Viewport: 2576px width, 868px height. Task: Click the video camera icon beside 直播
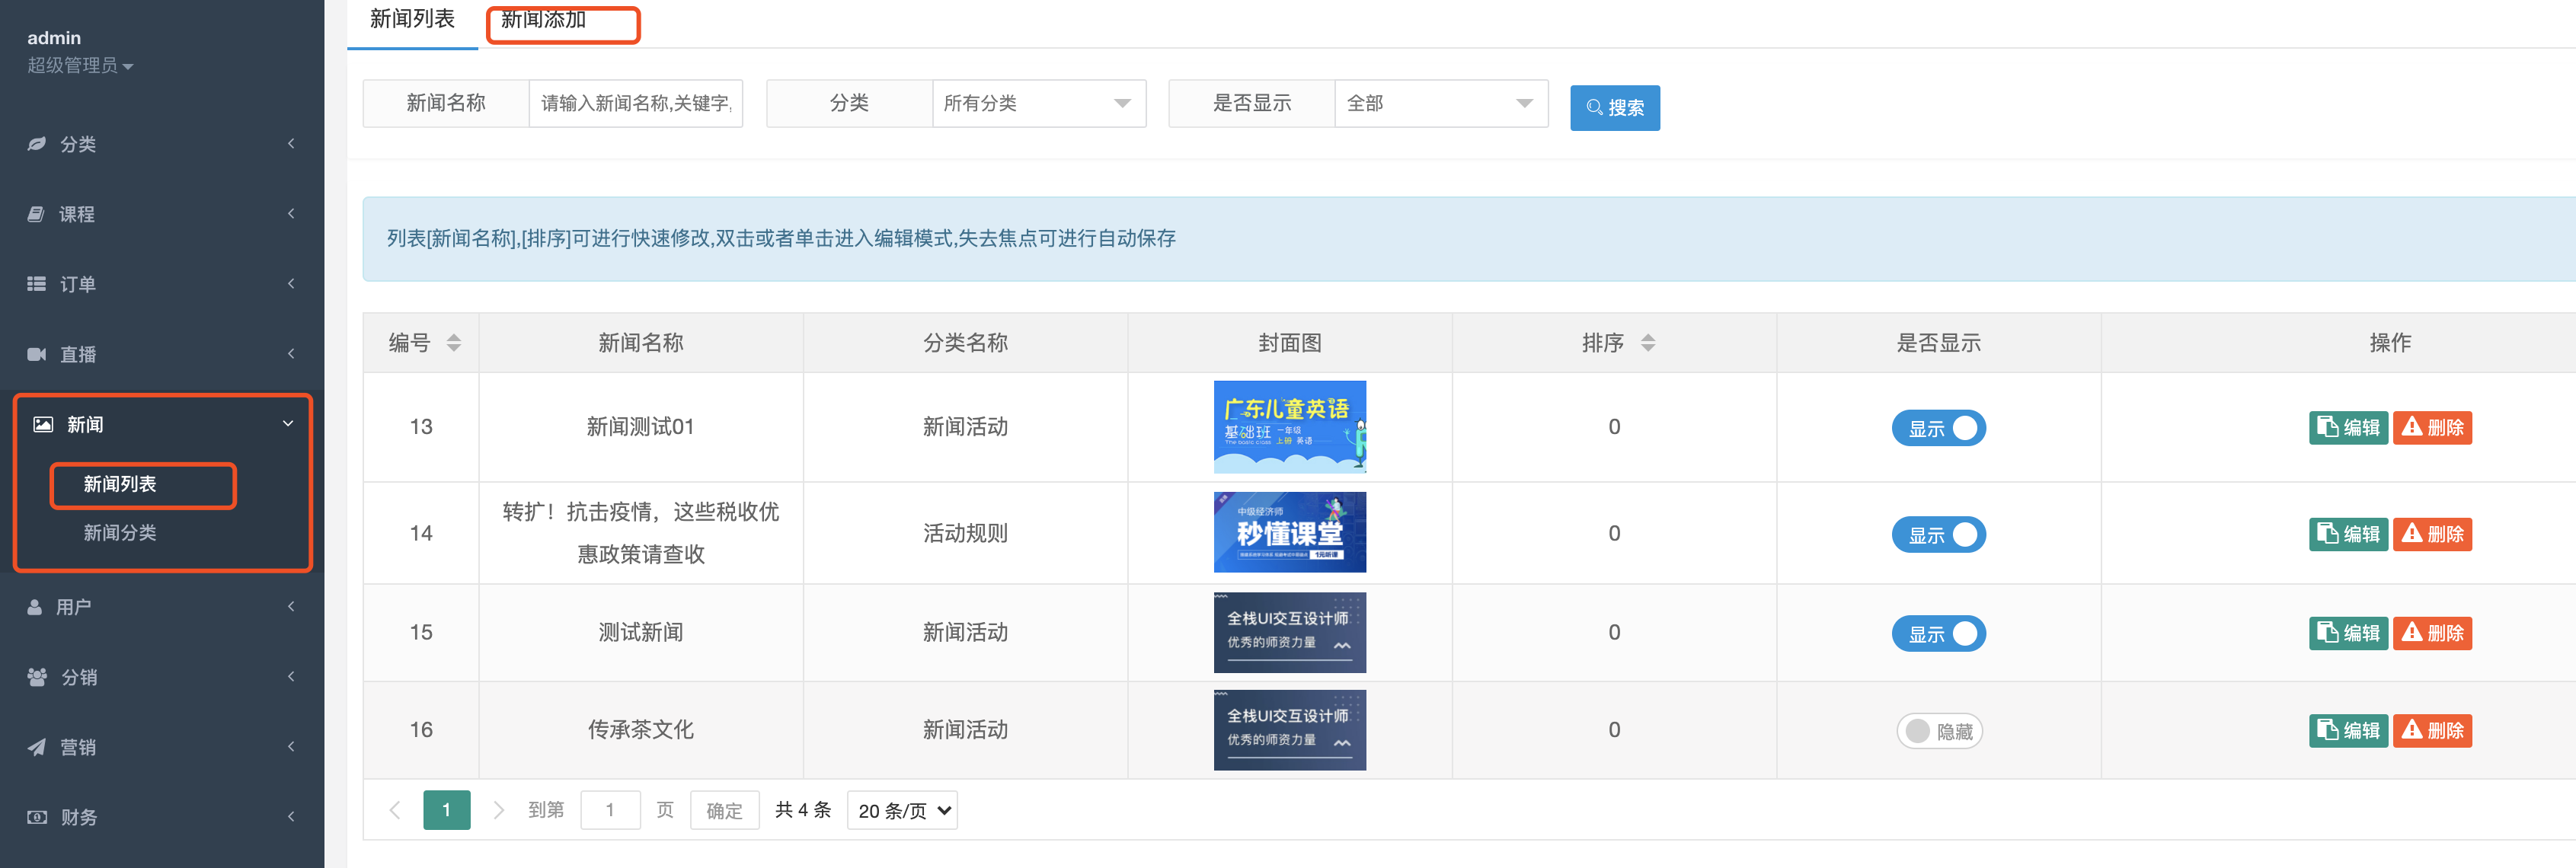coord(37,354)
